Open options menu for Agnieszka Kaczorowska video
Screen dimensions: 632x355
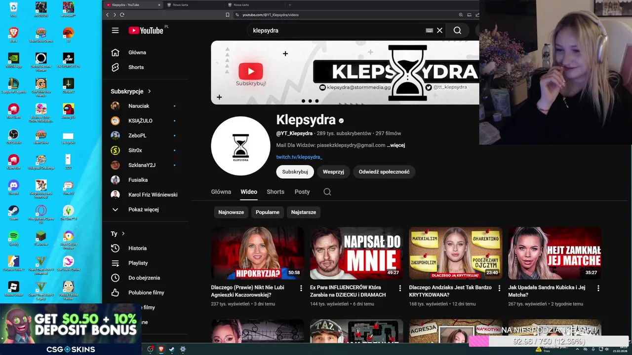click(301, 288)
